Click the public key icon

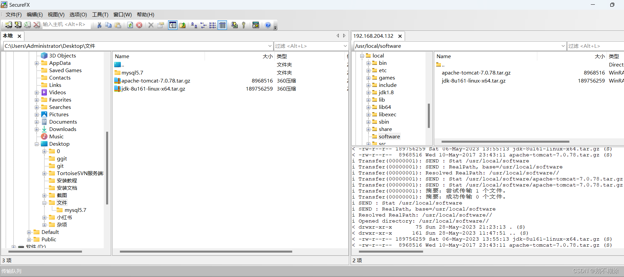point(244,25)
